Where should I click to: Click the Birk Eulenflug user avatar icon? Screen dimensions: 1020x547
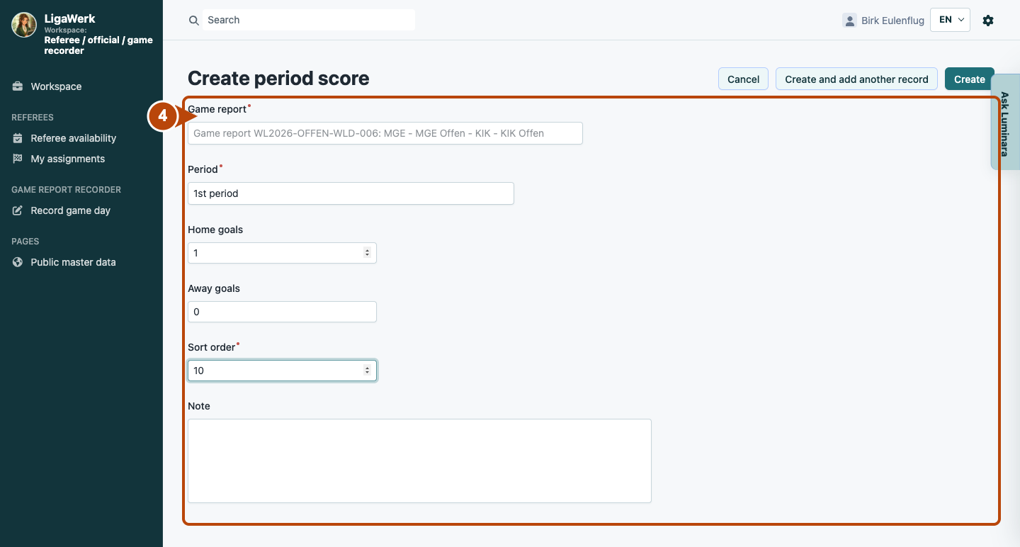point(849,21)
